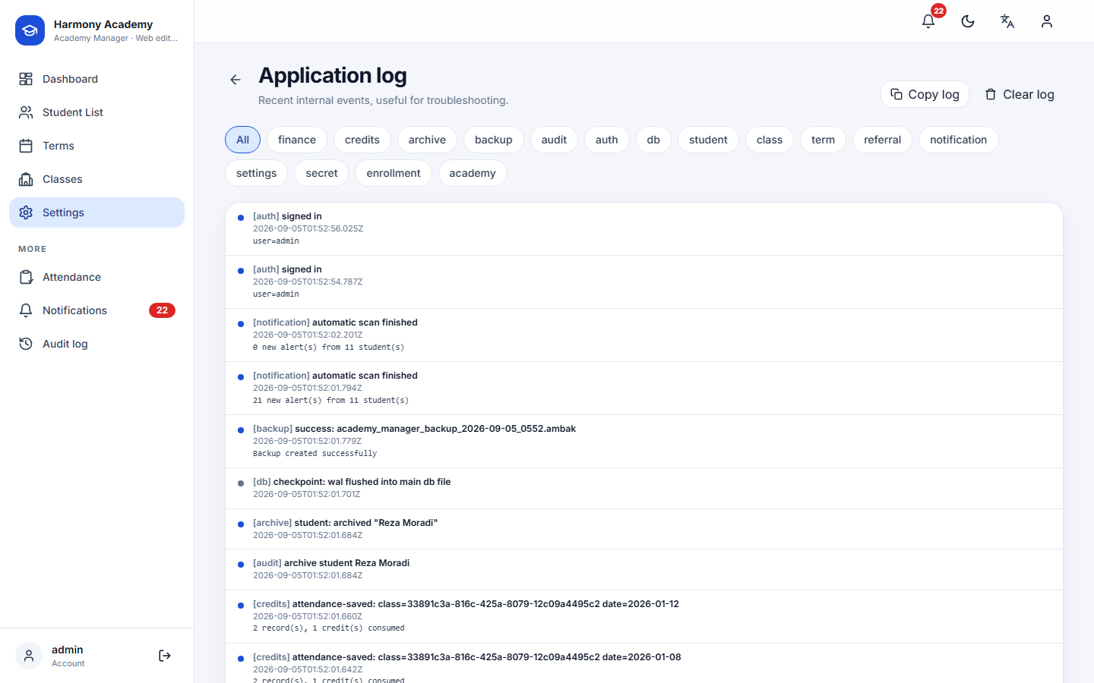
Task: Open Settings in the sidebar
Action: [96, 212]
